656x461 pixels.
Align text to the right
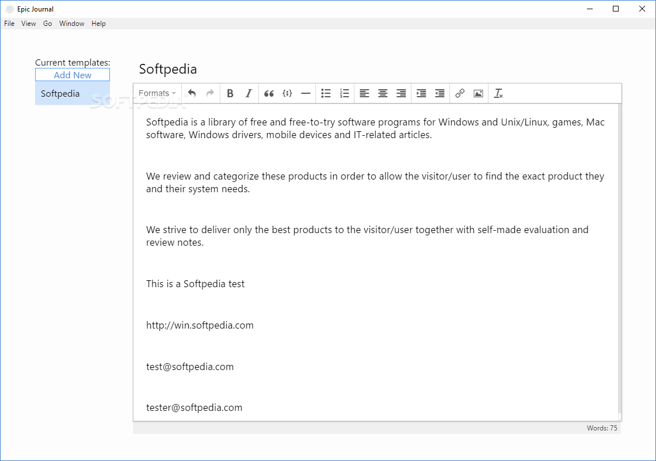(401, 93)
